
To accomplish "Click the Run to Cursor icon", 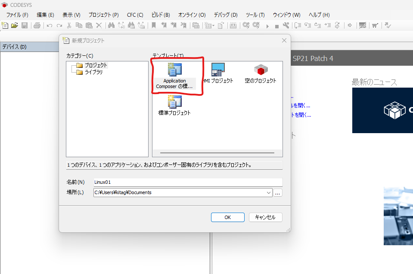I will [x=328, y=25].
